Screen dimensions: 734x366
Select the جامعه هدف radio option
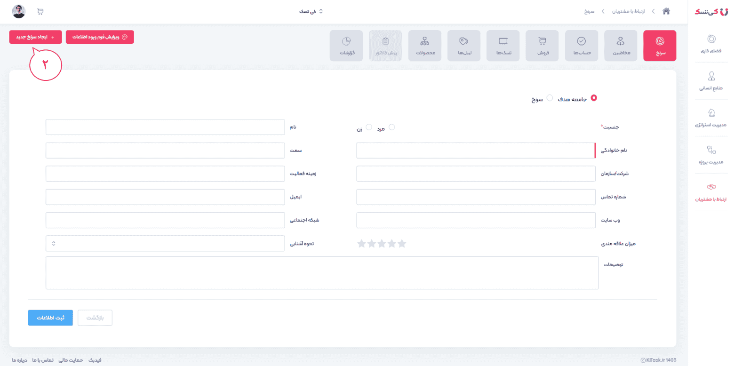pyautogui.click(x=594, y=98)
